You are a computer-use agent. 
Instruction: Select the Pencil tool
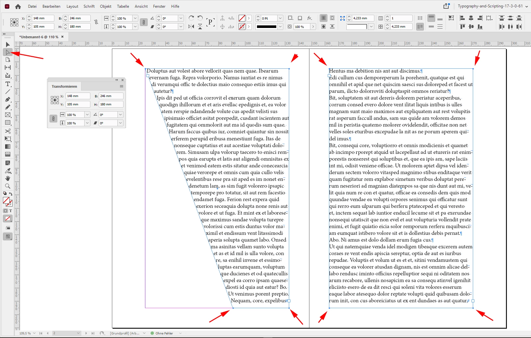[8, 107]
